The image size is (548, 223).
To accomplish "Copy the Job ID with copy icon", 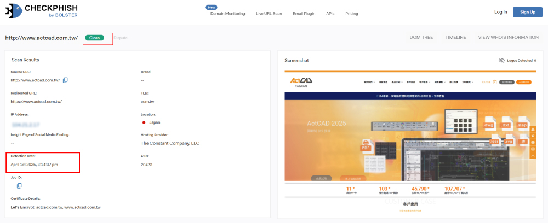I will [19, 186].
